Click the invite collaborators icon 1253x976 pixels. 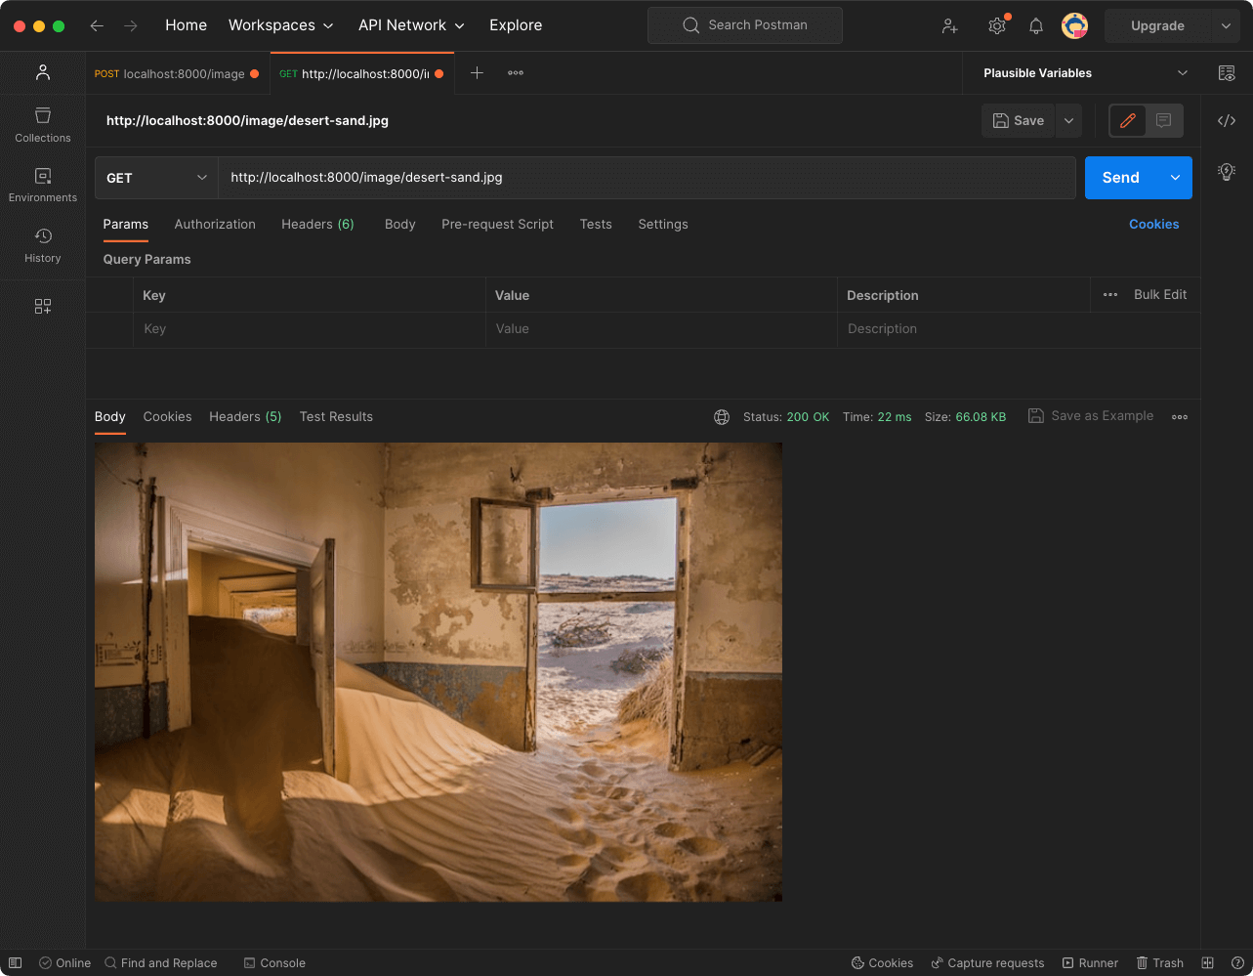point(949,26)
